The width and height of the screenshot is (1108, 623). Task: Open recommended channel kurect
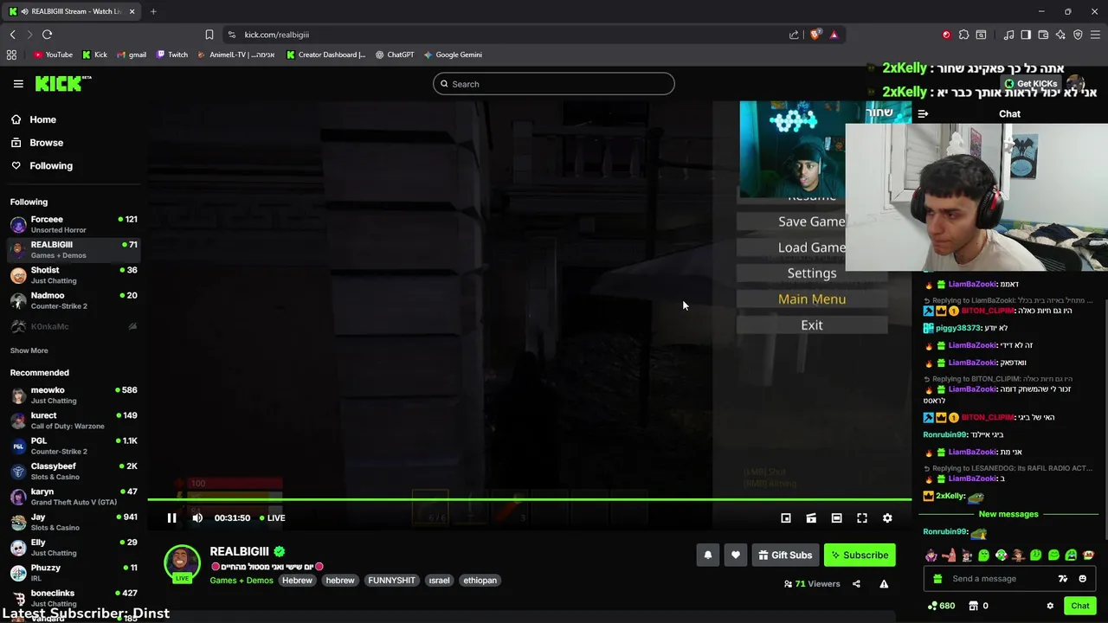pos(74,421)
